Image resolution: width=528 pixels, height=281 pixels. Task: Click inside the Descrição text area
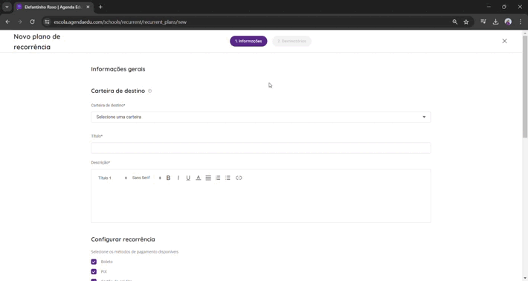click(260, 204)
